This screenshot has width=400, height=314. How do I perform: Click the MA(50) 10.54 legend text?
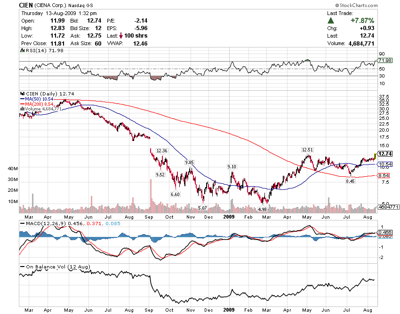(39, 99)
